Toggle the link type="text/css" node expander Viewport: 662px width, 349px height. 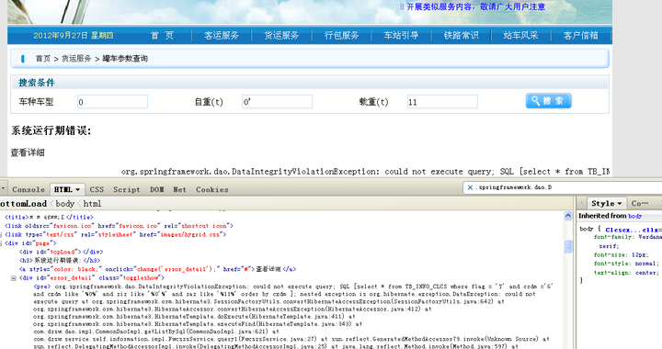click(x=1, y=235)
